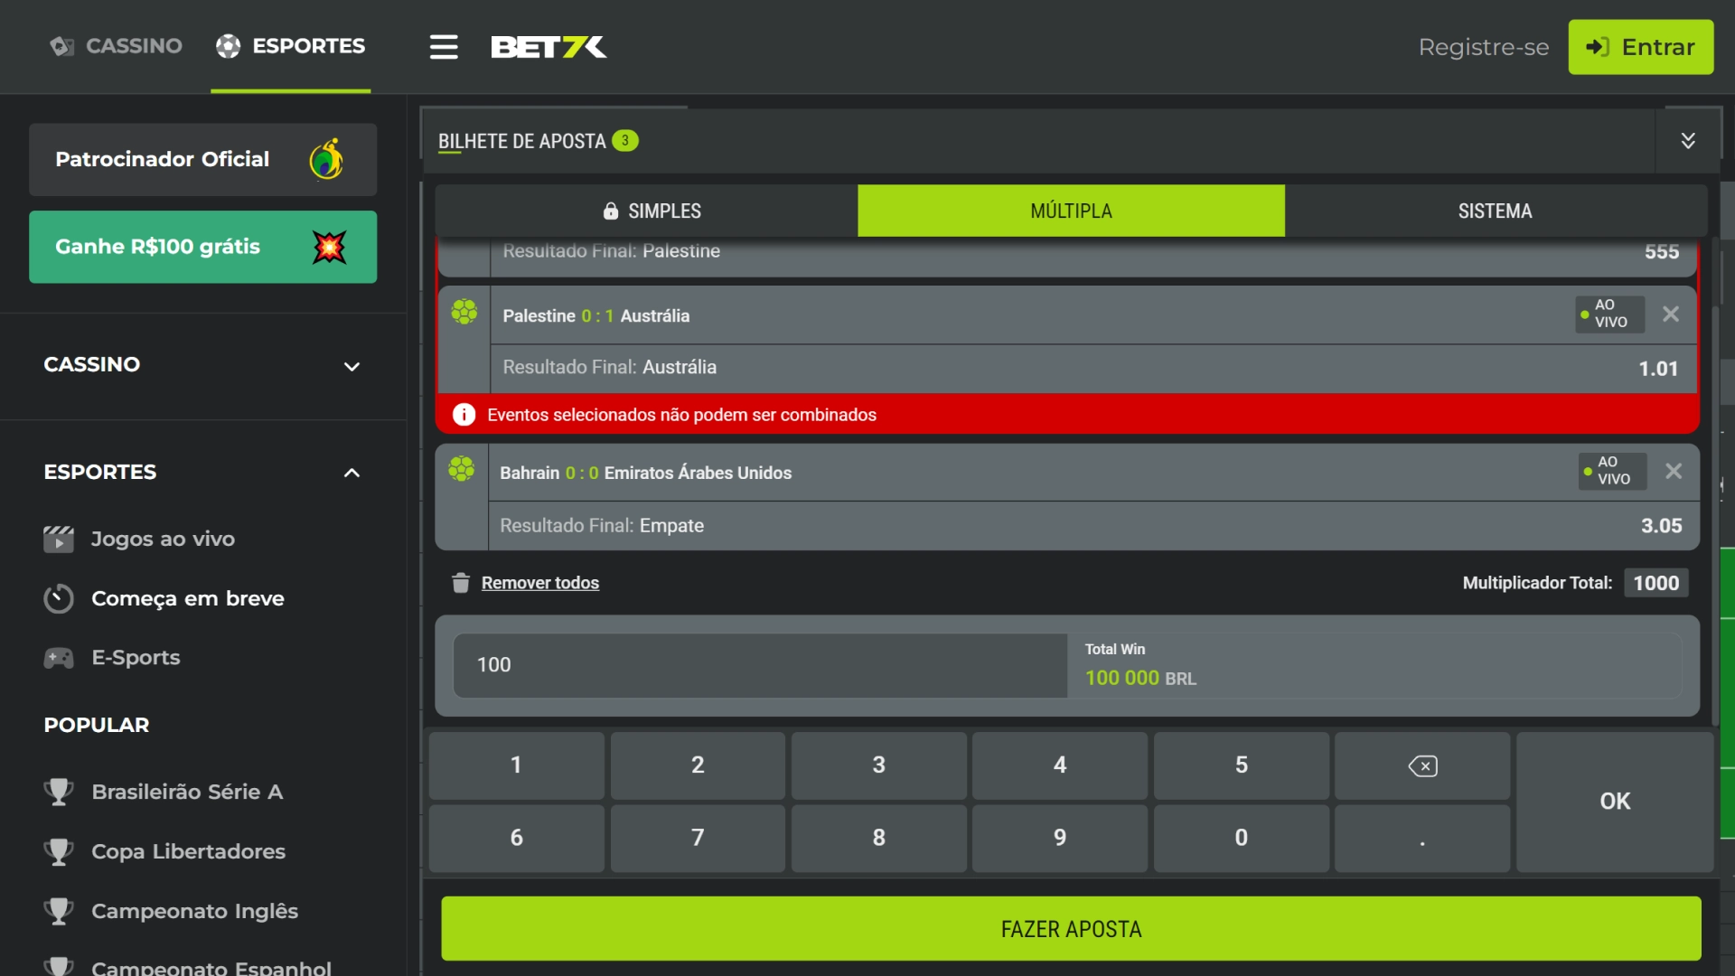Click the Bahrain match soccer ball icon
Viewport: 1735px width, 976px height.
coord(461,469)
